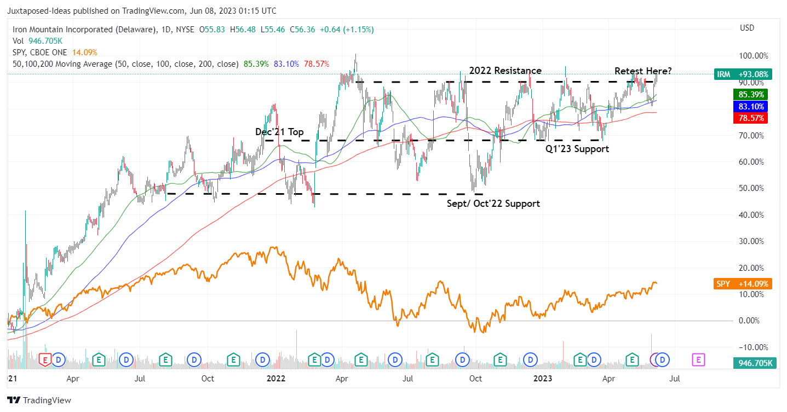
Task: Select the 946.705K volume axis label
Action: coord(756,363)
